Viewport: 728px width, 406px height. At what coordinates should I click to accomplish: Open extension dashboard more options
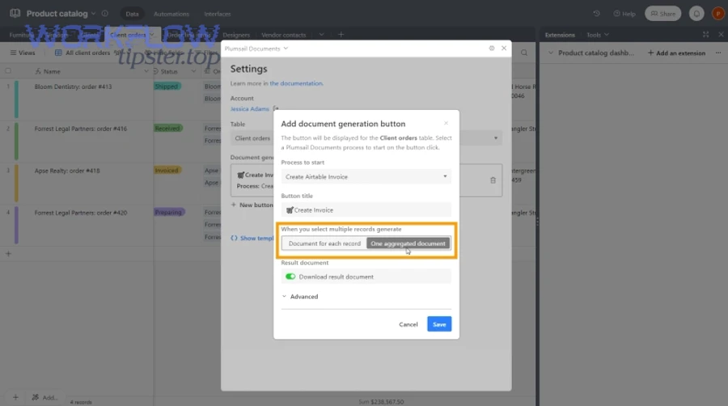[x=718, y=53]
